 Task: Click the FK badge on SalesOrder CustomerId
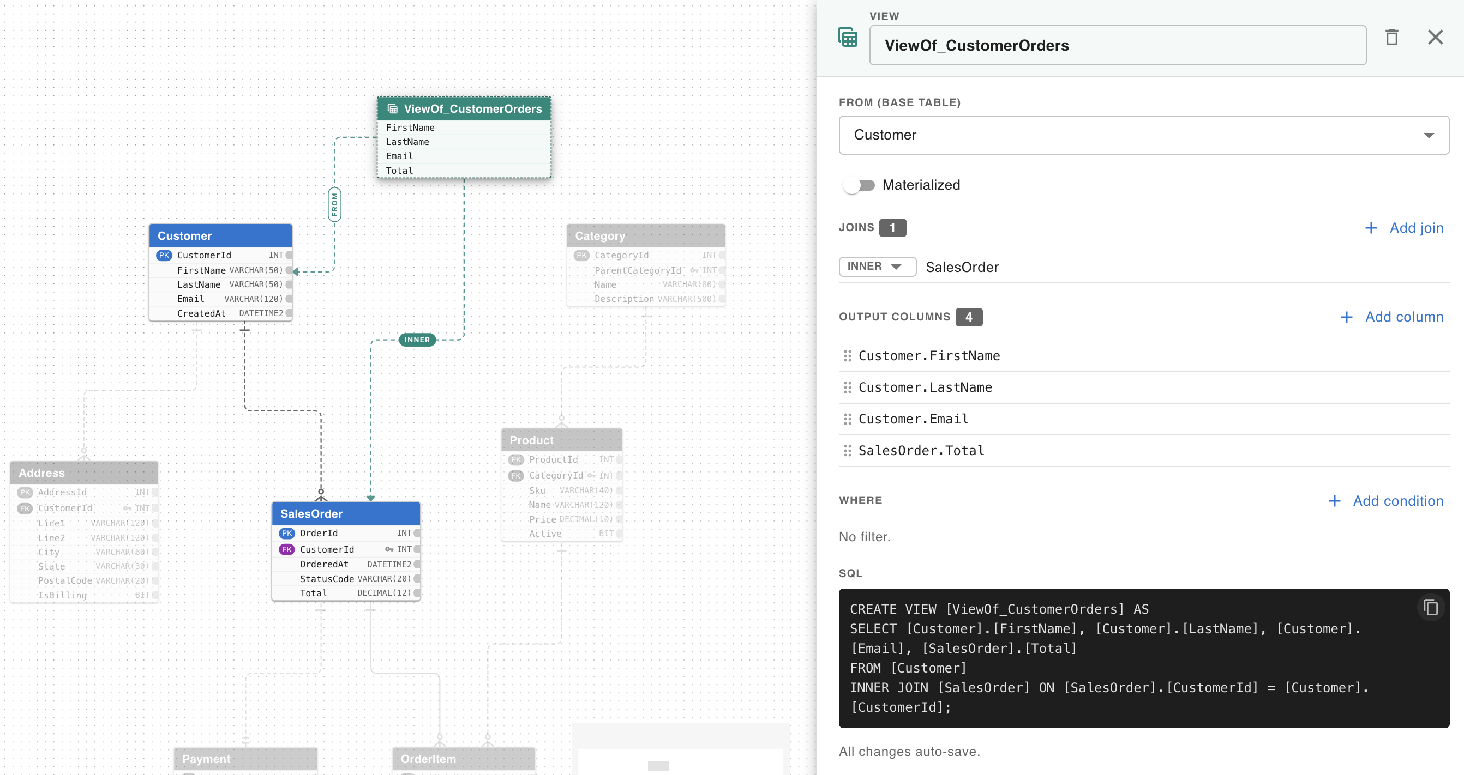pos(286,549)
